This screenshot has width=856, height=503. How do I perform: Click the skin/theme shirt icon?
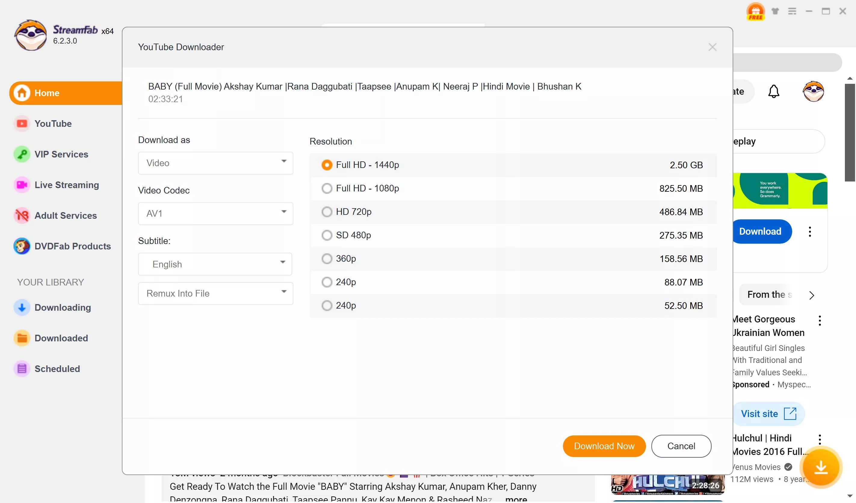[775, 11]
